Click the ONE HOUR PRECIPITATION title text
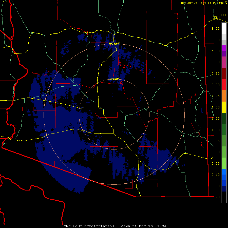This screenshot has height=228, width=228. click(89, 226)
